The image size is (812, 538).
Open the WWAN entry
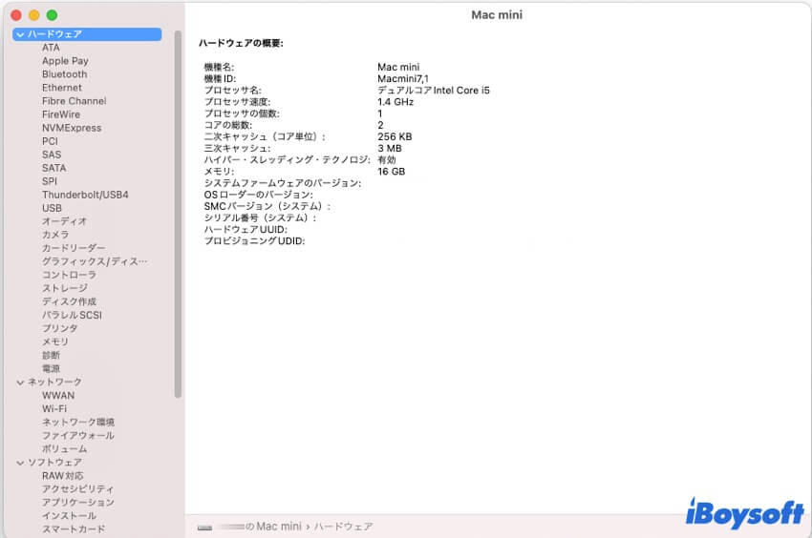(x=58, y=396)
